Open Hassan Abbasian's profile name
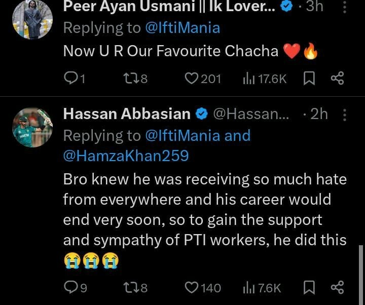365x305 pixels. 127,115
